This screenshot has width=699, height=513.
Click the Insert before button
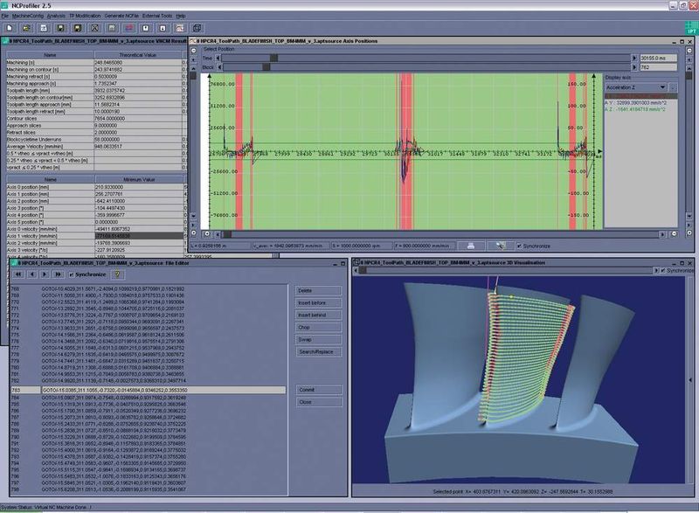coord(318,302)
